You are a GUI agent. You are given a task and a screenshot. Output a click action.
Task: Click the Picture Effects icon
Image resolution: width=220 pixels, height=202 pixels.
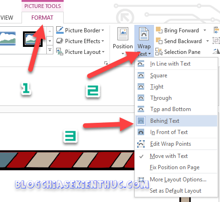(59, 41)
